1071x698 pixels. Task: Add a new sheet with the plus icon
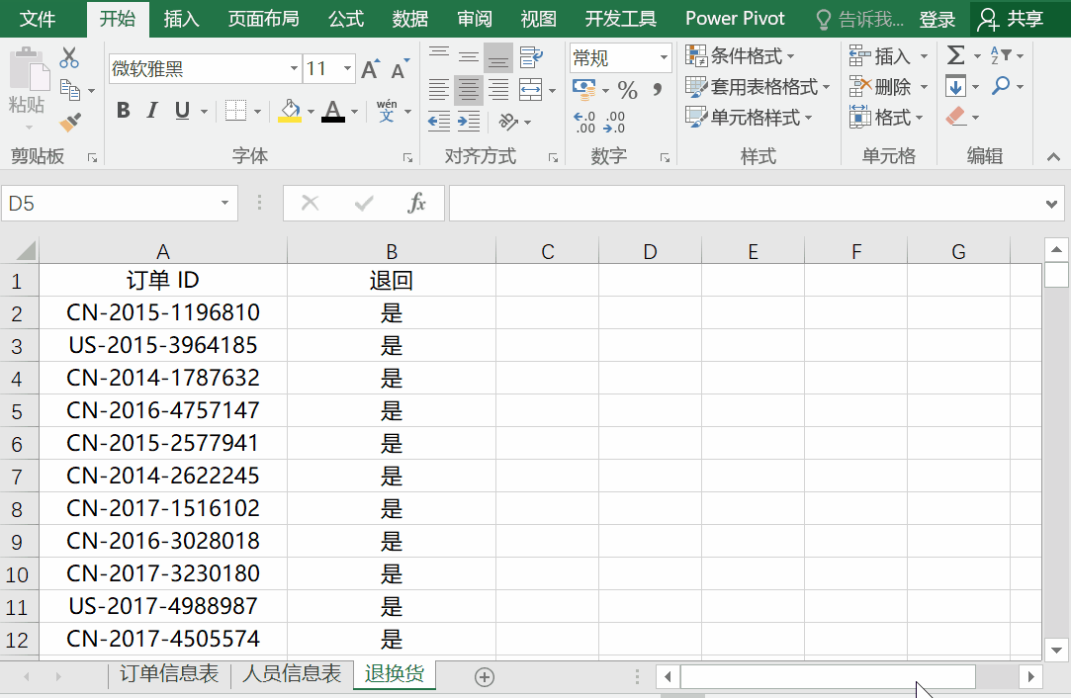click(485, 677)
